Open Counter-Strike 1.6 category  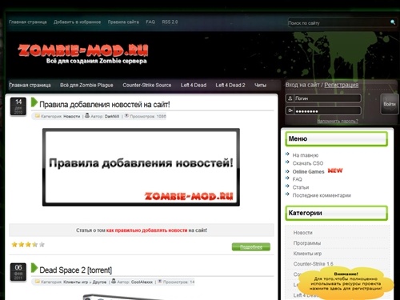click(x=313, y=264)
